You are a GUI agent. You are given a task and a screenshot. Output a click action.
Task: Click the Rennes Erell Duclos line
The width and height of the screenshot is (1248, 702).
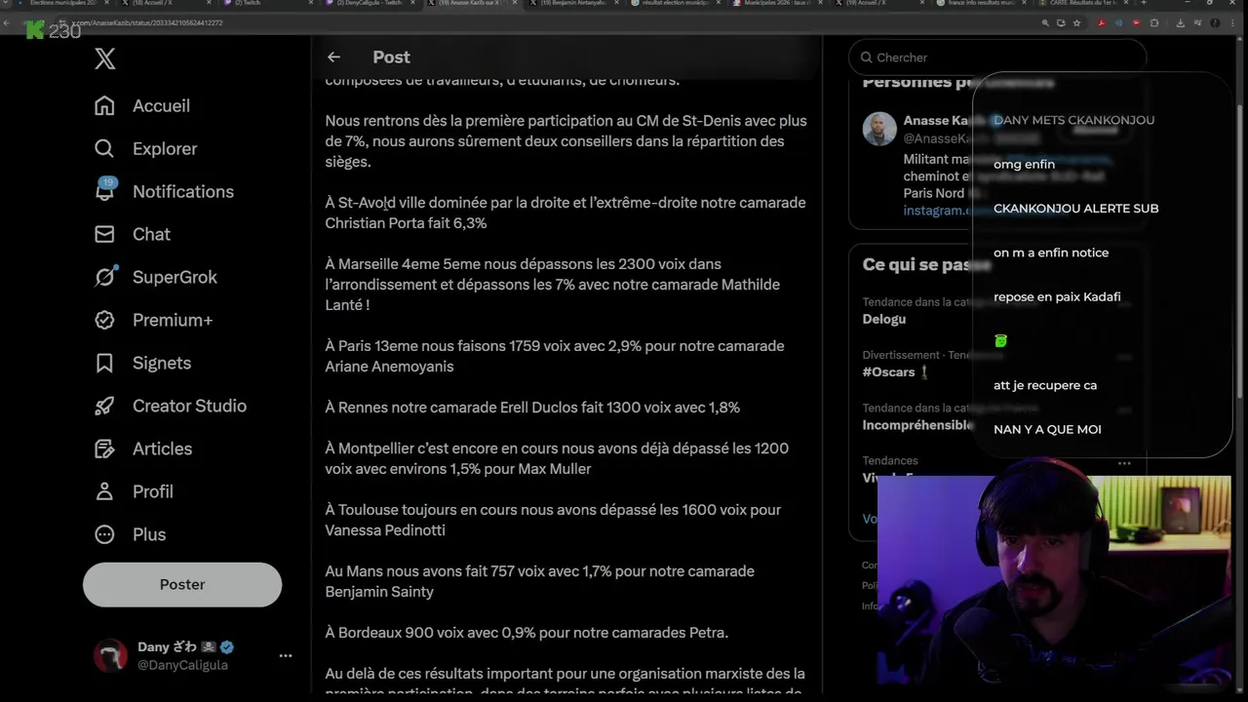pyautogui.click(x=532, y=408)
